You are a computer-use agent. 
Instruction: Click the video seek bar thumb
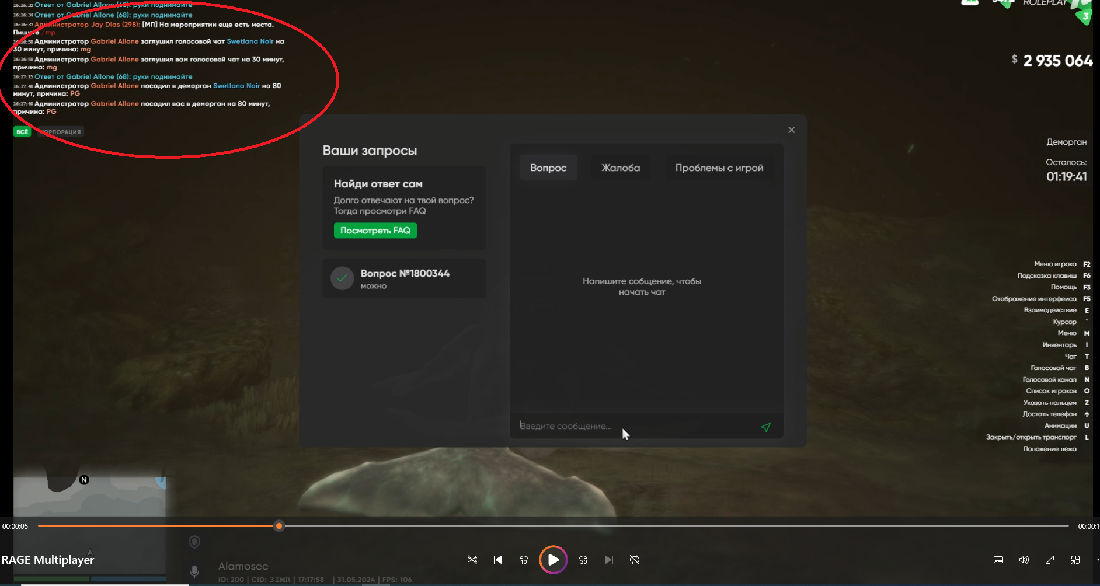point(279,526)
